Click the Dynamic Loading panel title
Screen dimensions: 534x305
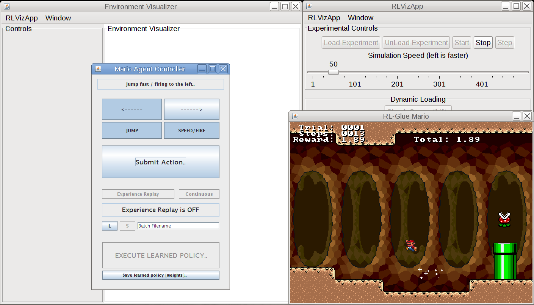pyautogui.click(x=418, y=99)
